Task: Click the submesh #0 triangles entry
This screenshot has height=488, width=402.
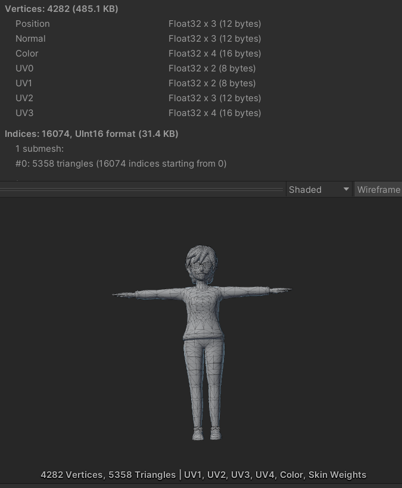Action: click(x=120, y=164)
